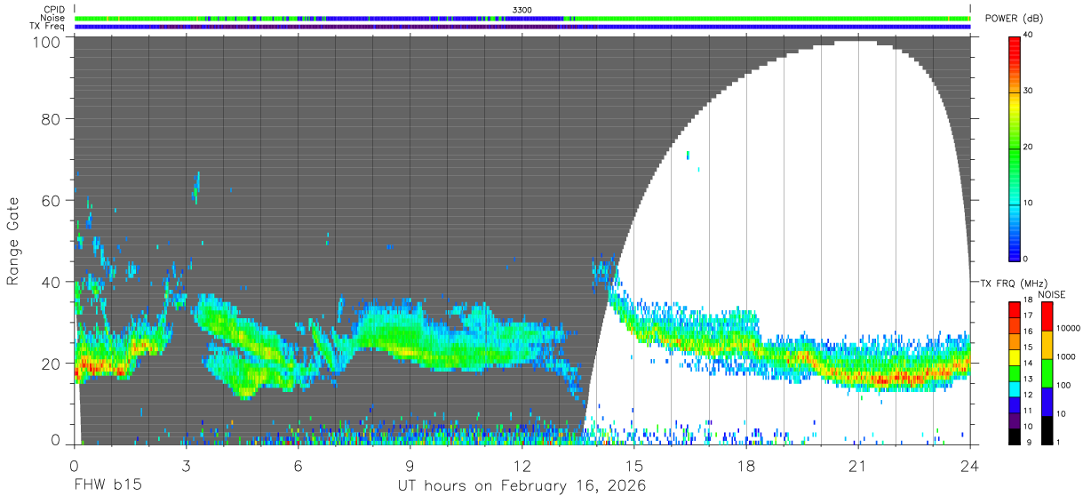Click the 1000 tick on NOISE legend

click(x=1065, y=356)
